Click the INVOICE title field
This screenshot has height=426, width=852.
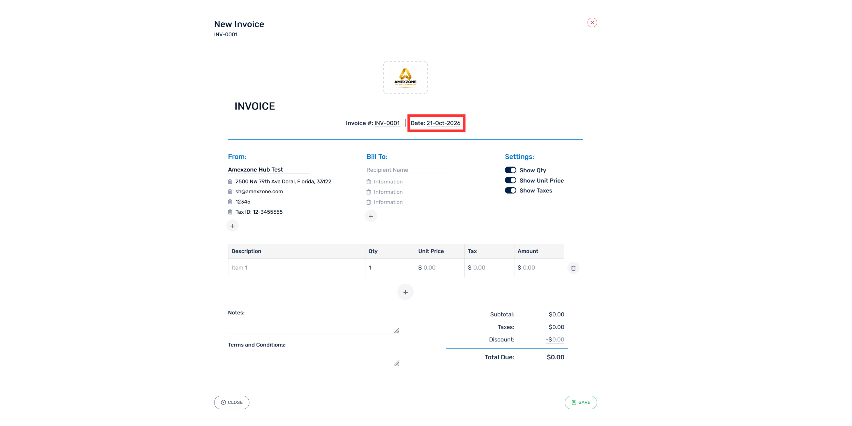(x=255, y=106)
